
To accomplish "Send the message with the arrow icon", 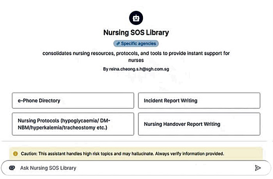I will [x=258, y=168].
